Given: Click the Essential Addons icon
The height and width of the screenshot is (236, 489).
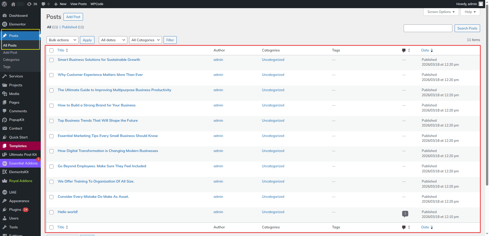Looking at the screenshot, I should [5, 163].
